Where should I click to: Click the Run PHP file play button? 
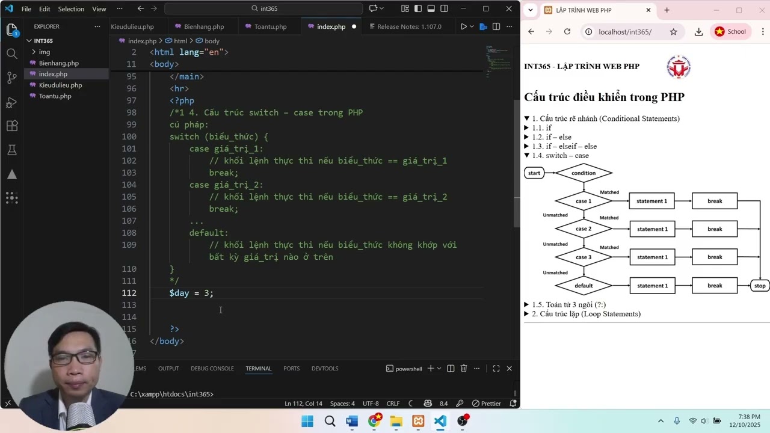point(463,26)
